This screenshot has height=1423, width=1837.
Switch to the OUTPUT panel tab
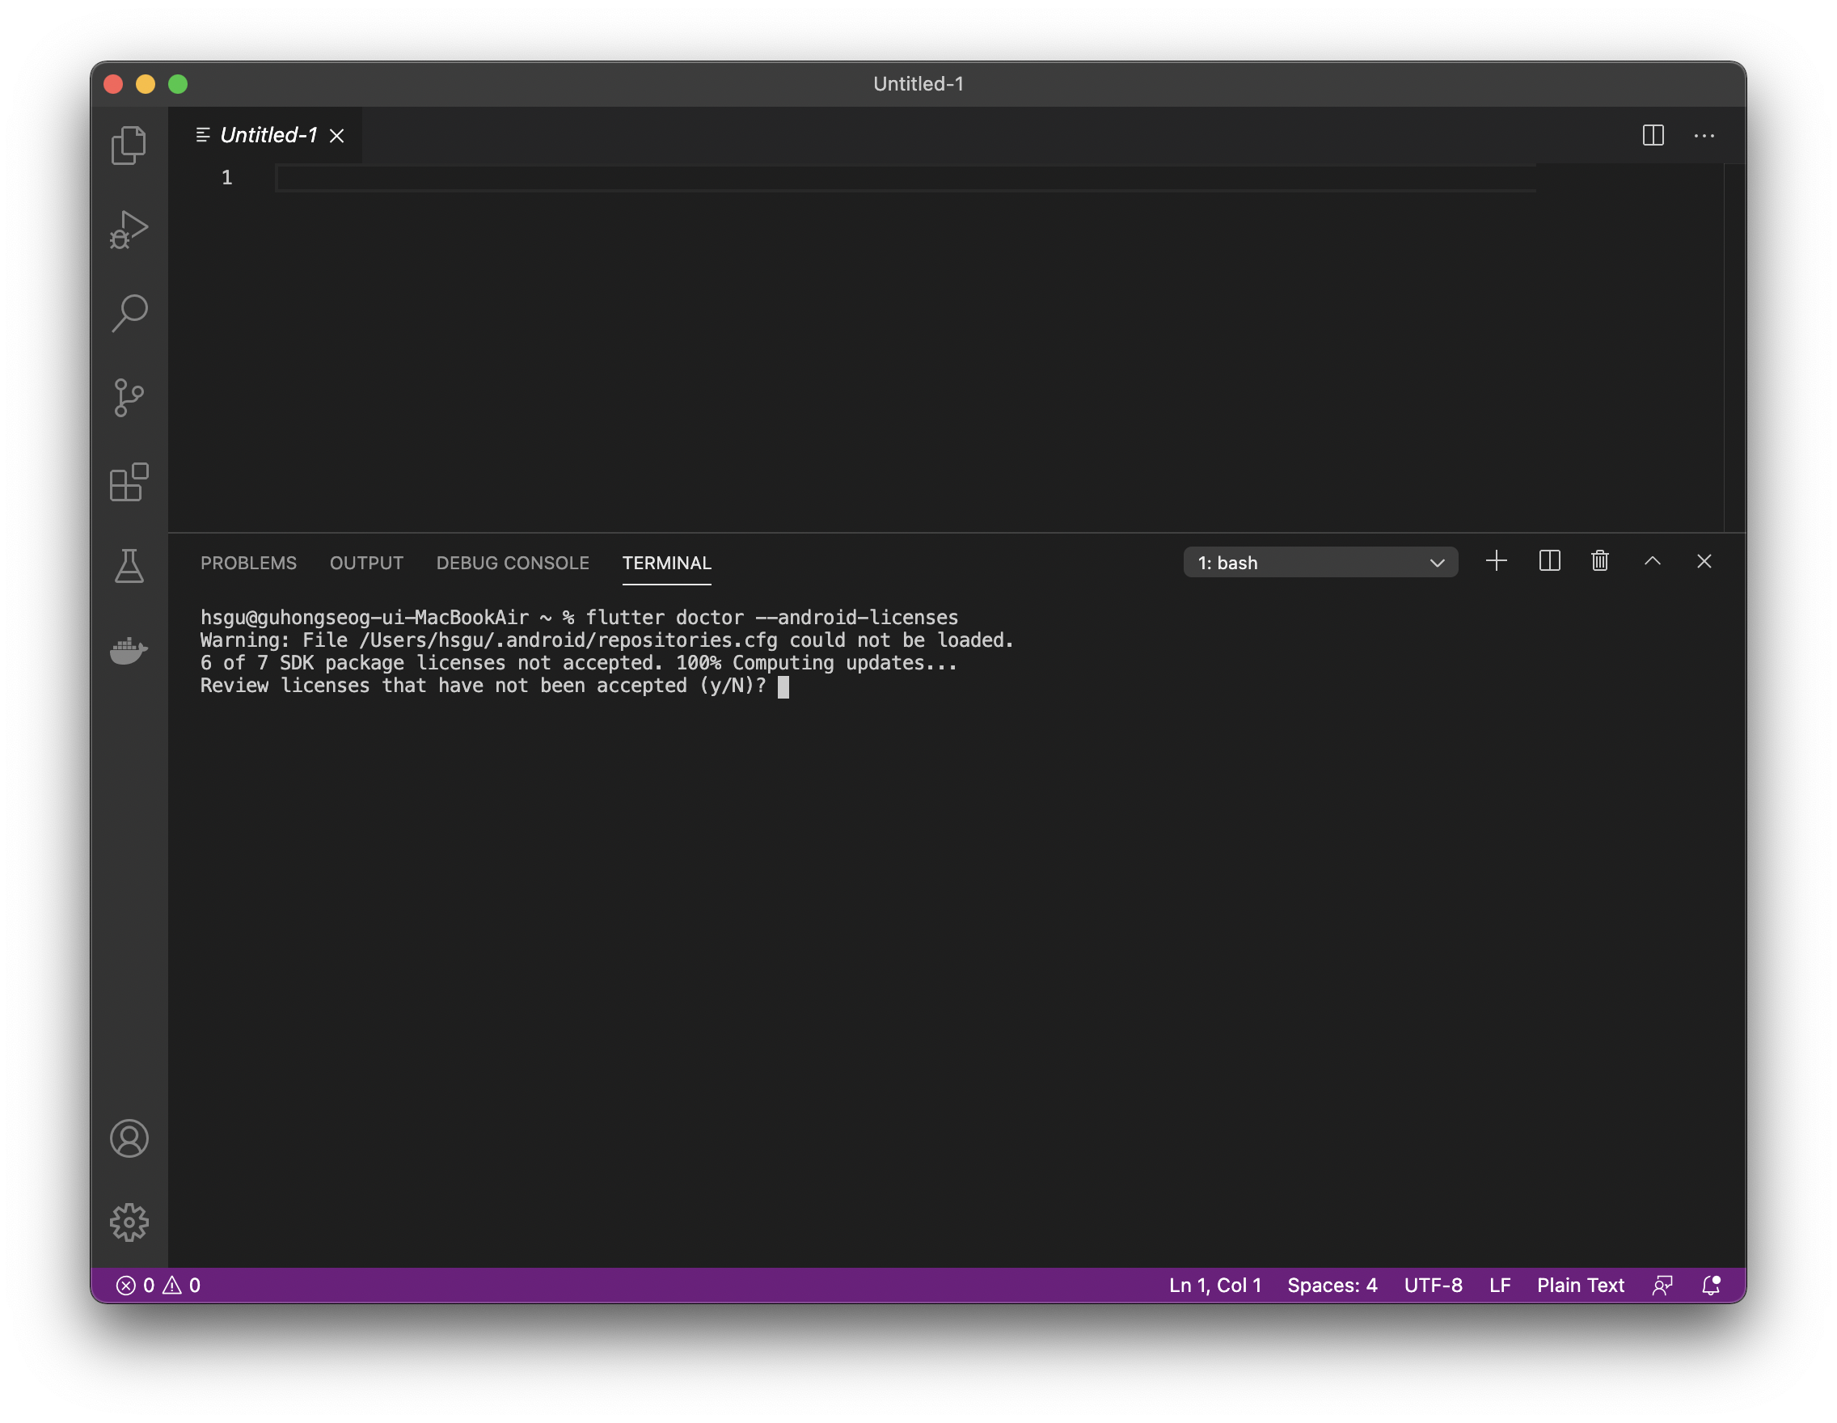point(366,563)
